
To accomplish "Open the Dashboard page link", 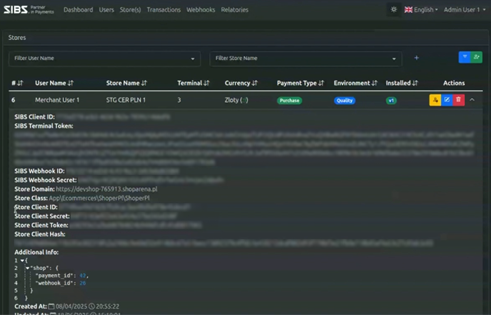I will click(78, 10).
